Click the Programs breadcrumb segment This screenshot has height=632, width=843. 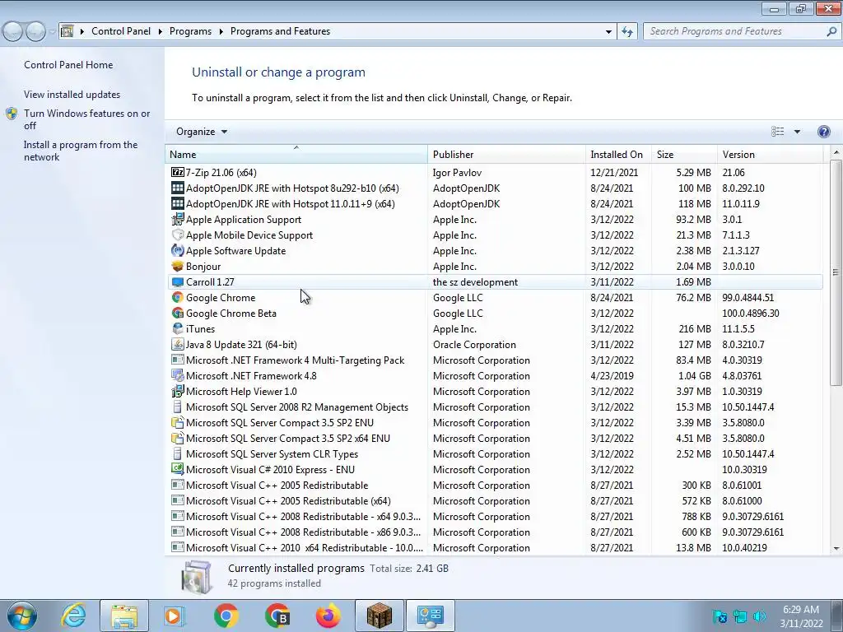[x=190, y=32]
